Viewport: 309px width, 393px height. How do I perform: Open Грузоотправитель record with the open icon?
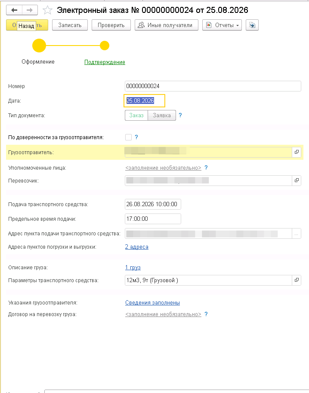tap(297, 152)
